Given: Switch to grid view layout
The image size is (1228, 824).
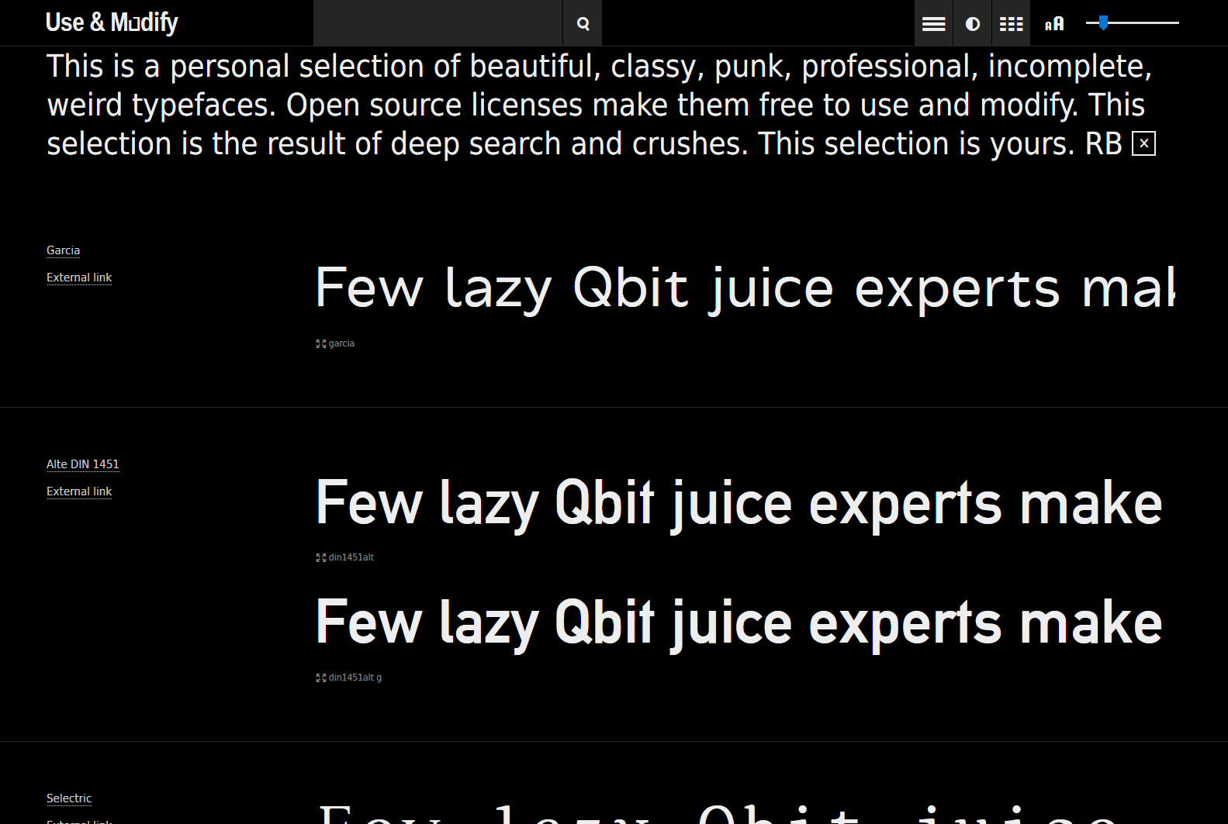Looking at the screenshot, I should click(x=1011, y=24).
